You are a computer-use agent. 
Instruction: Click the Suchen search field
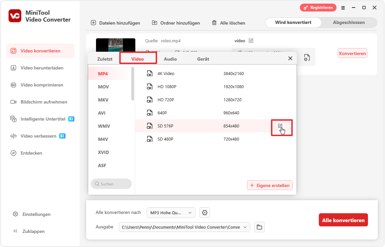(x=111, y=184)
